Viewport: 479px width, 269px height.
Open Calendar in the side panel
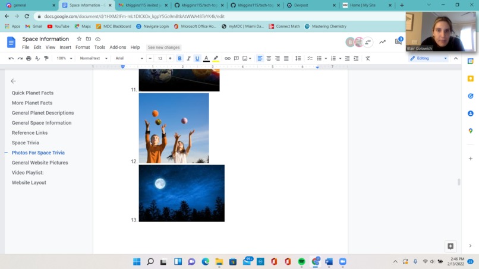(471, 61)
